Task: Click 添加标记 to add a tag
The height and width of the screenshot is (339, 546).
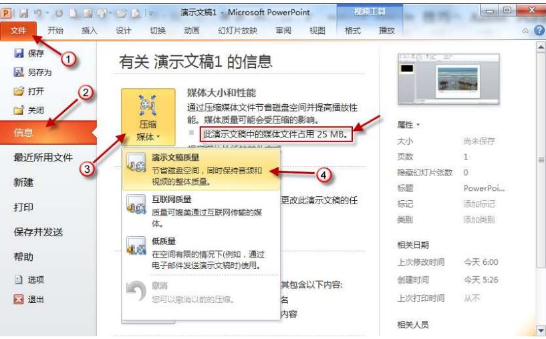Action: click(x=480, y=204)
